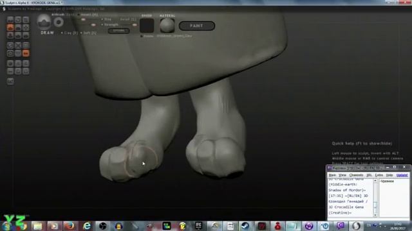Click the taskbar clock
Viewport: 412px width, 231px height.
[398, 227]
